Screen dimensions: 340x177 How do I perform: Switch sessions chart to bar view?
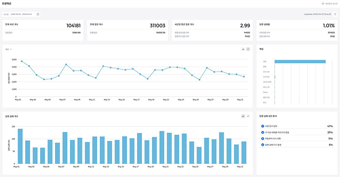click(243, 49)
